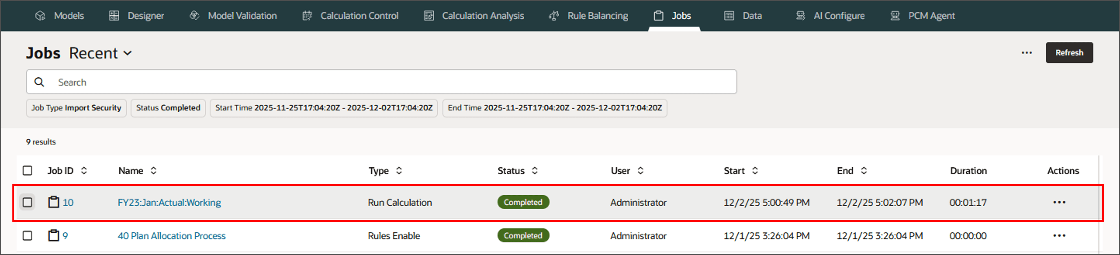1120x255 pixels.
Task: Toggle the select-all jobs checkbox
Action: pos(27,171)
